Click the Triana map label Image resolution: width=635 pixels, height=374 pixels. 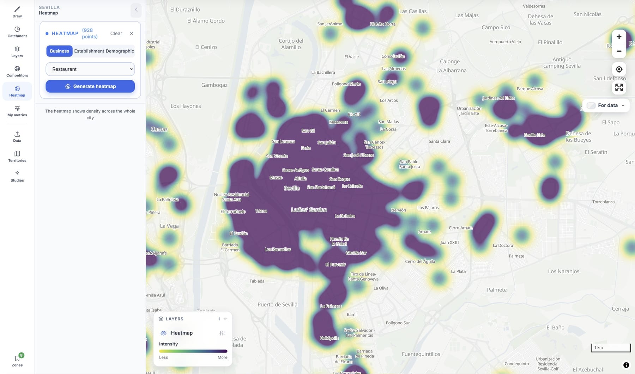click(x=261, y=211)
